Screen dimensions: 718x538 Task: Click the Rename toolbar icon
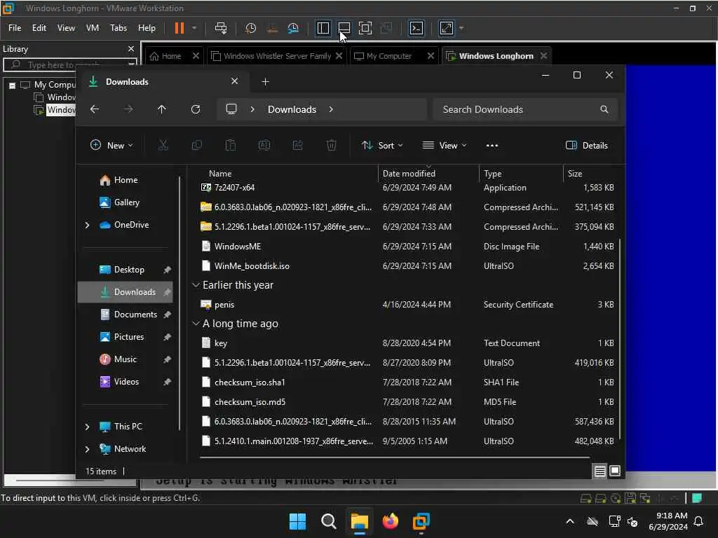tap(264, 146)
